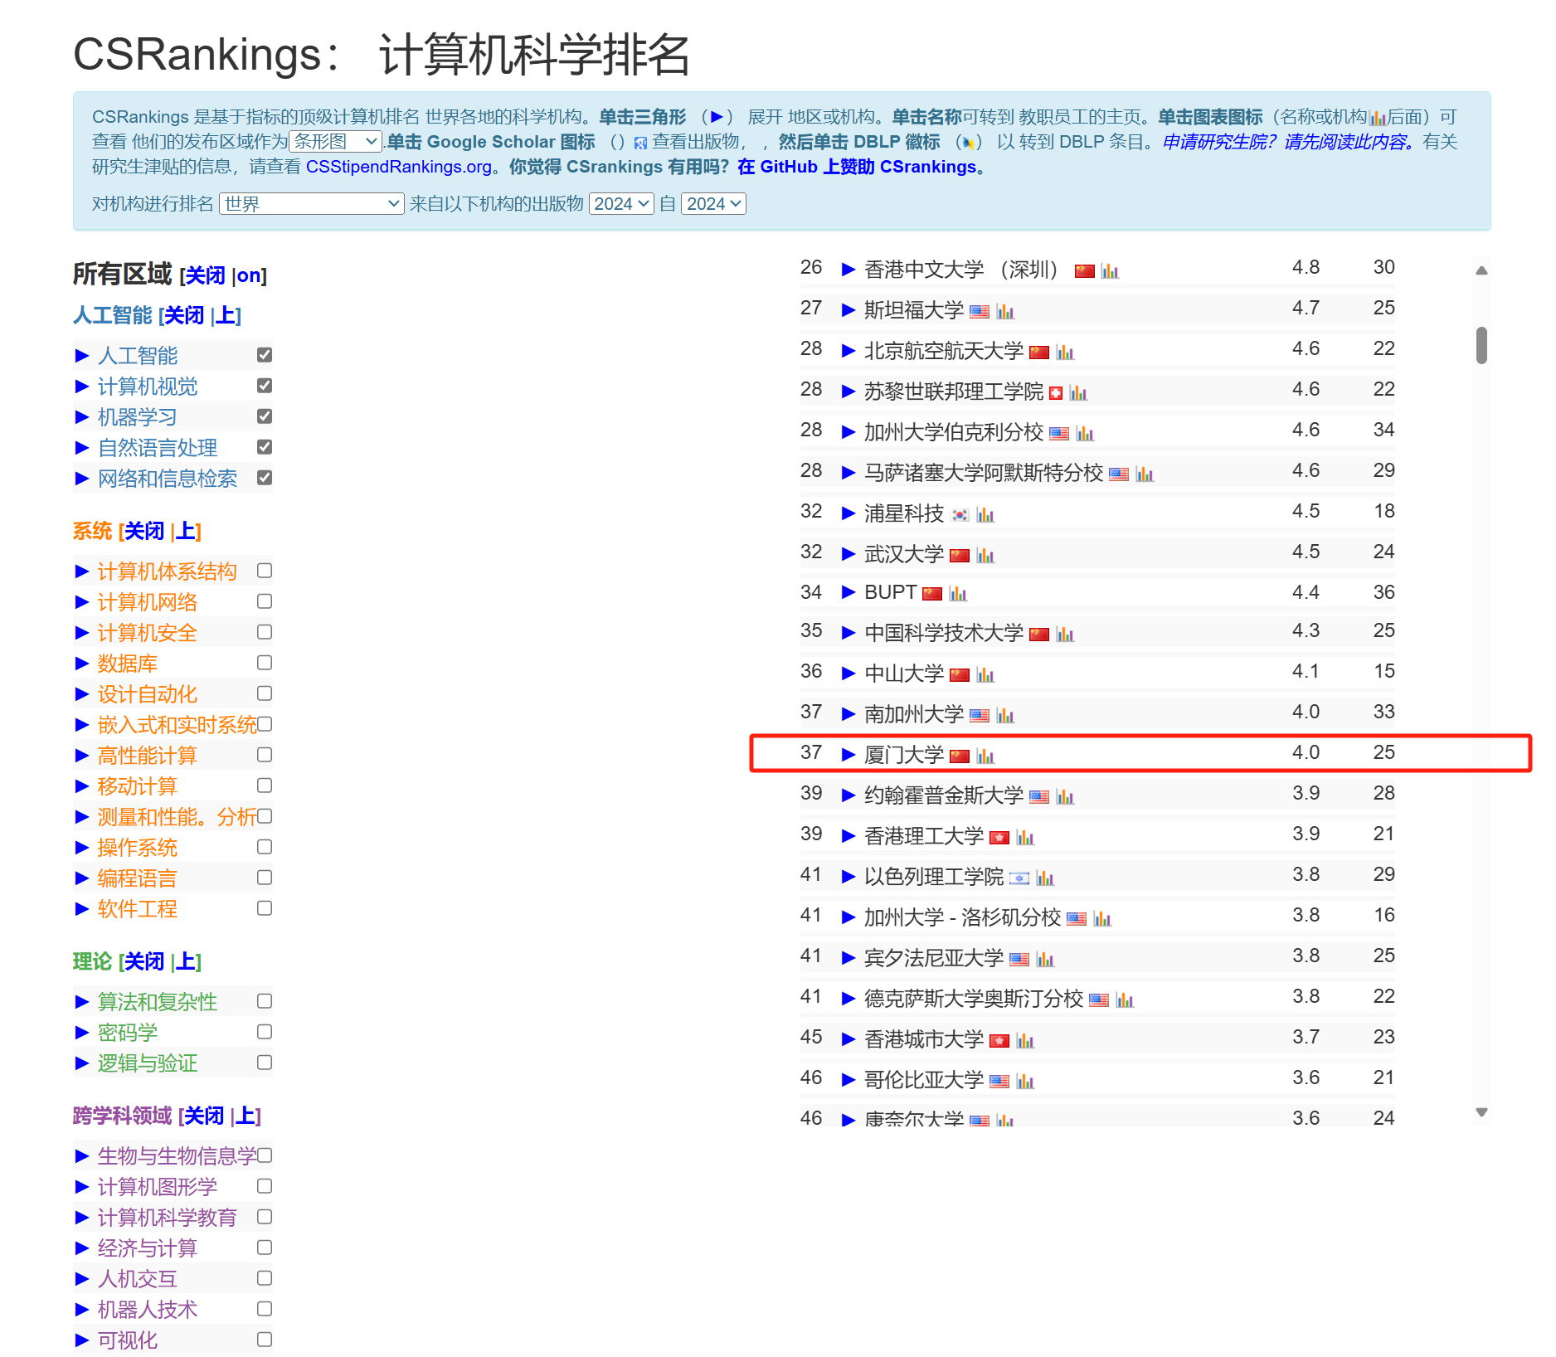The width and height of the screenshot is (1556, 1357).
Task: Tick the 密码学 area checkbox
Action: click(x=265, y=1032)
